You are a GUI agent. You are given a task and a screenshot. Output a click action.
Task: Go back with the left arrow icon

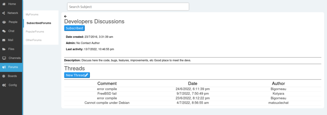(x=65, y=16)
